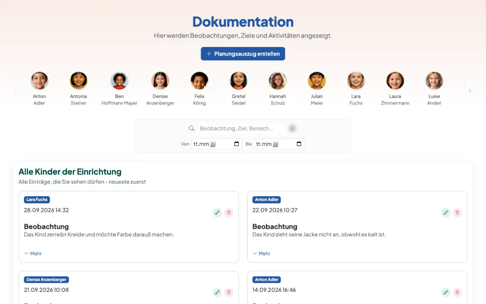Click the Dokumentation page heading
486x304 pixels.
click(x=243, y=21)
